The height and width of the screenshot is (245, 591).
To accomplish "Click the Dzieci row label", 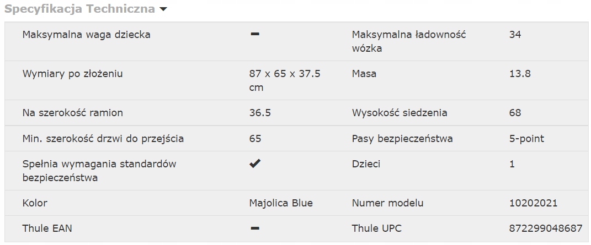I will pyautogui.click(x=366, y=164).
